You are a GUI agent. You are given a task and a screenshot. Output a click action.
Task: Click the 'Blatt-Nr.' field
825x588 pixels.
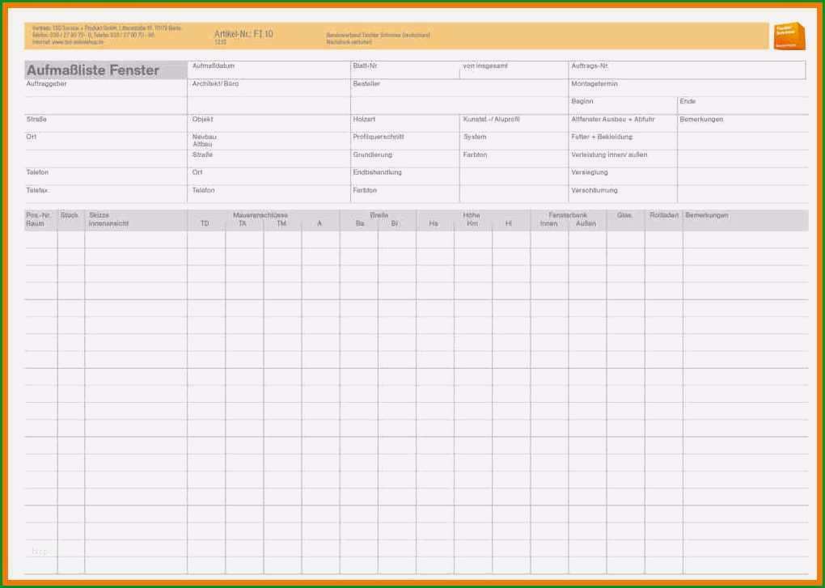405,70
